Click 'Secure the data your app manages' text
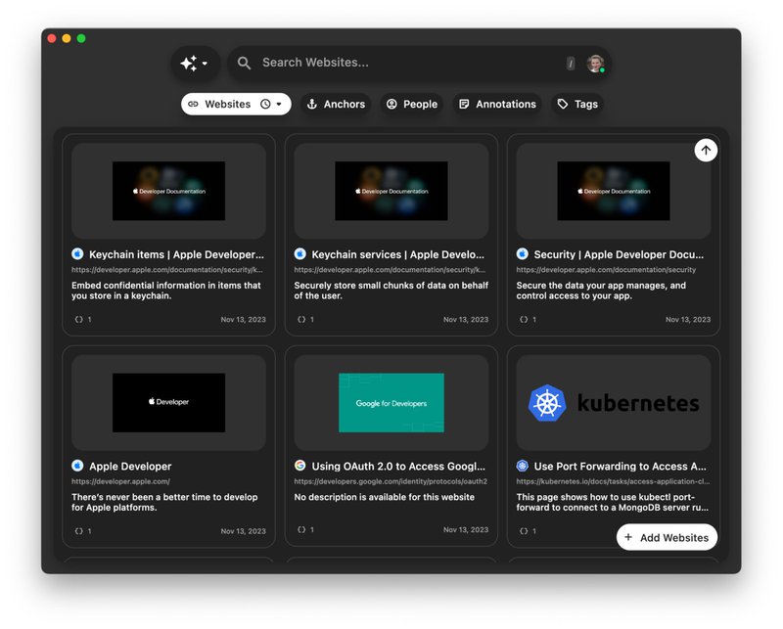 click(601, 291)
